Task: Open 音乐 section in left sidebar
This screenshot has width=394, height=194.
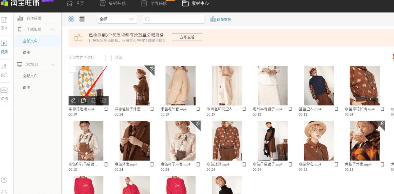Action: [4, 70]
